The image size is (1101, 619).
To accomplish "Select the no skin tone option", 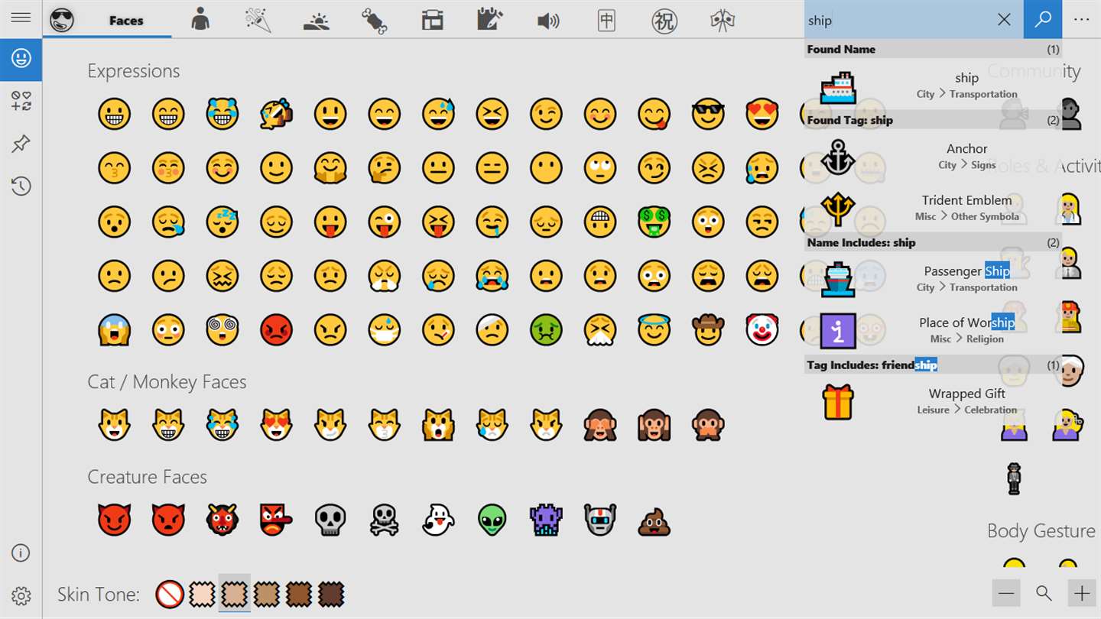I will [x=169, y=594].
